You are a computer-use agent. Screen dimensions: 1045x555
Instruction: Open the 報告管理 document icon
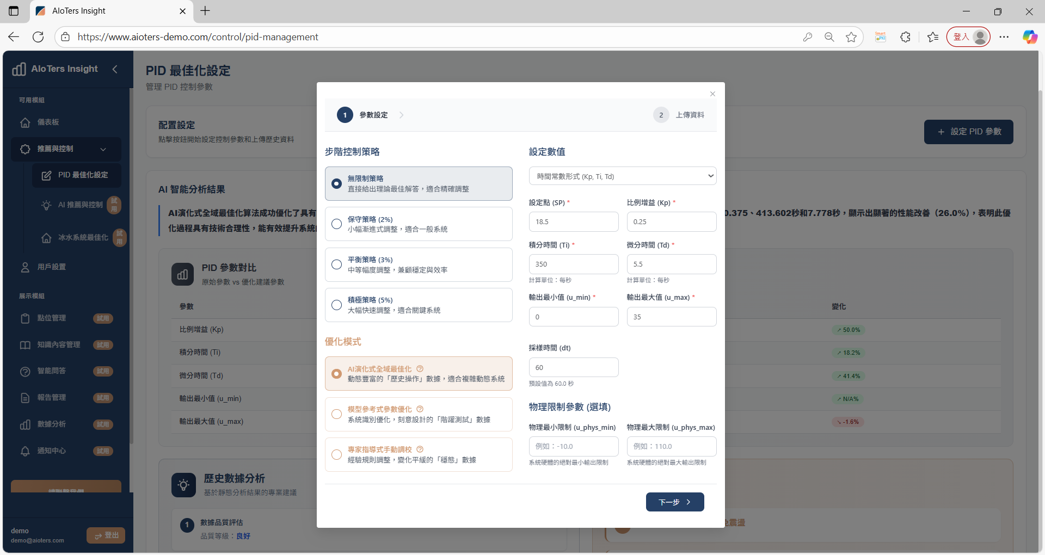pos(26,398)
